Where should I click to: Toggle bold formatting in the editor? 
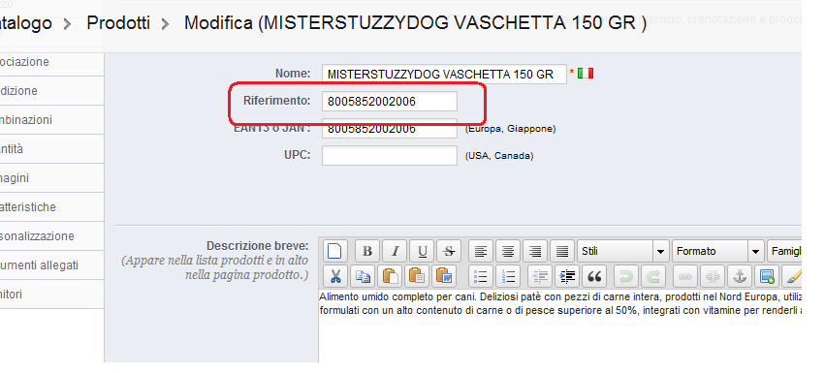click(367, 252)
